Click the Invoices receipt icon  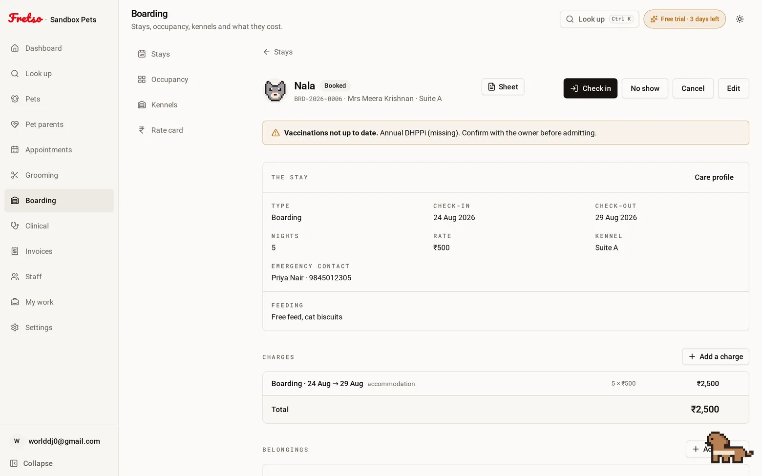[15, 251]
